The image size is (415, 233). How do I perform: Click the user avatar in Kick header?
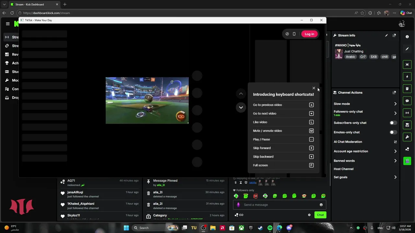402,24
